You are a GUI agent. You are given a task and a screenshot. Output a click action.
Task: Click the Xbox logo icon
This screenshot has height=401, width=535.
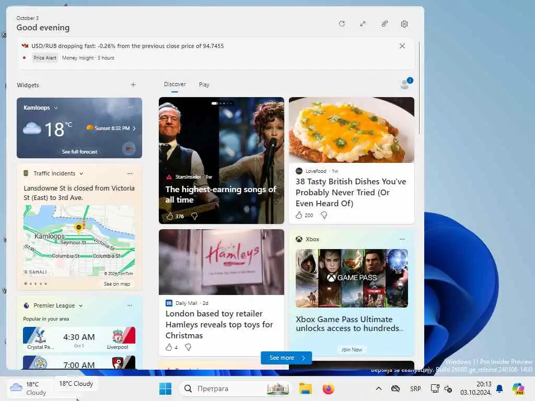click(299, 239)
